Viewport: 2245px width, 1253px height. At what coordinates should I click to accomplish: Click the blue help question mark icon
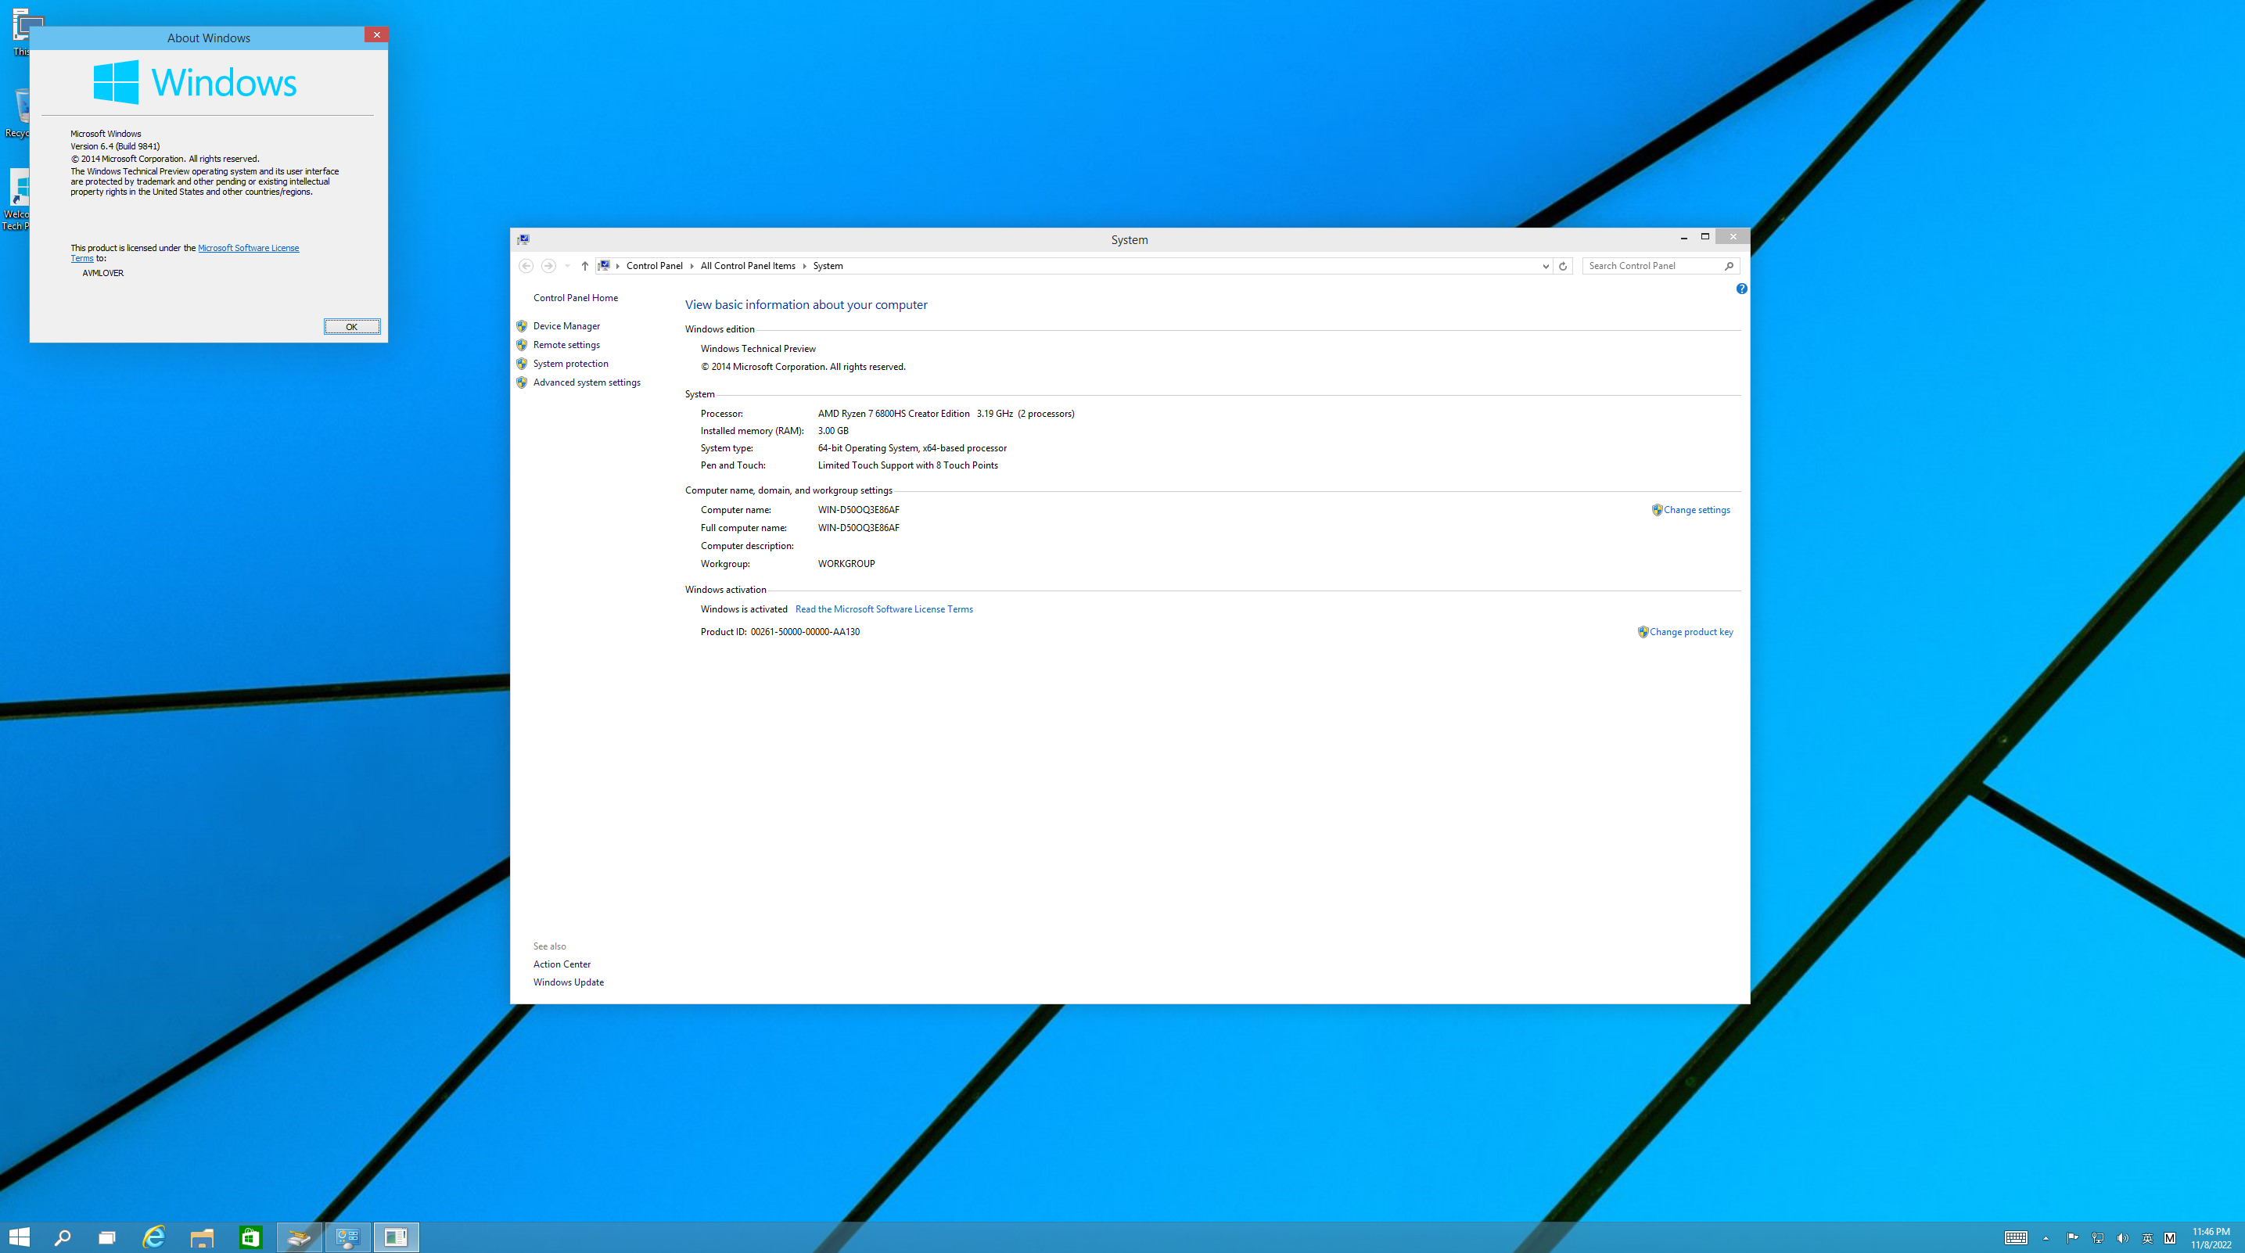point(1741,289)
